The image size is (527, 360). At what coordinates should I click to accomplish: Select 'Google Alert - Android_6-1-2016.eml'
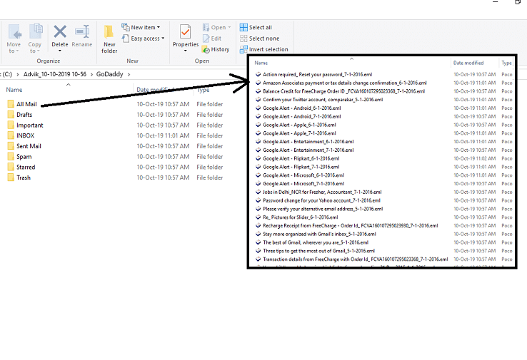click(302, 108)
